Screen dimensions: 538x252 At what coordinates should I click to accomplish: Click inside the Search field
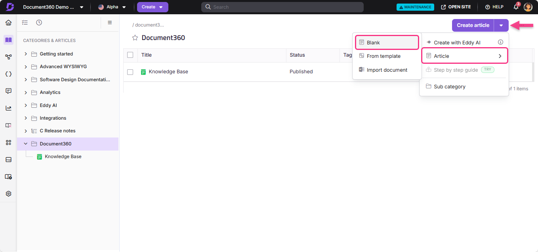point(282,7)
